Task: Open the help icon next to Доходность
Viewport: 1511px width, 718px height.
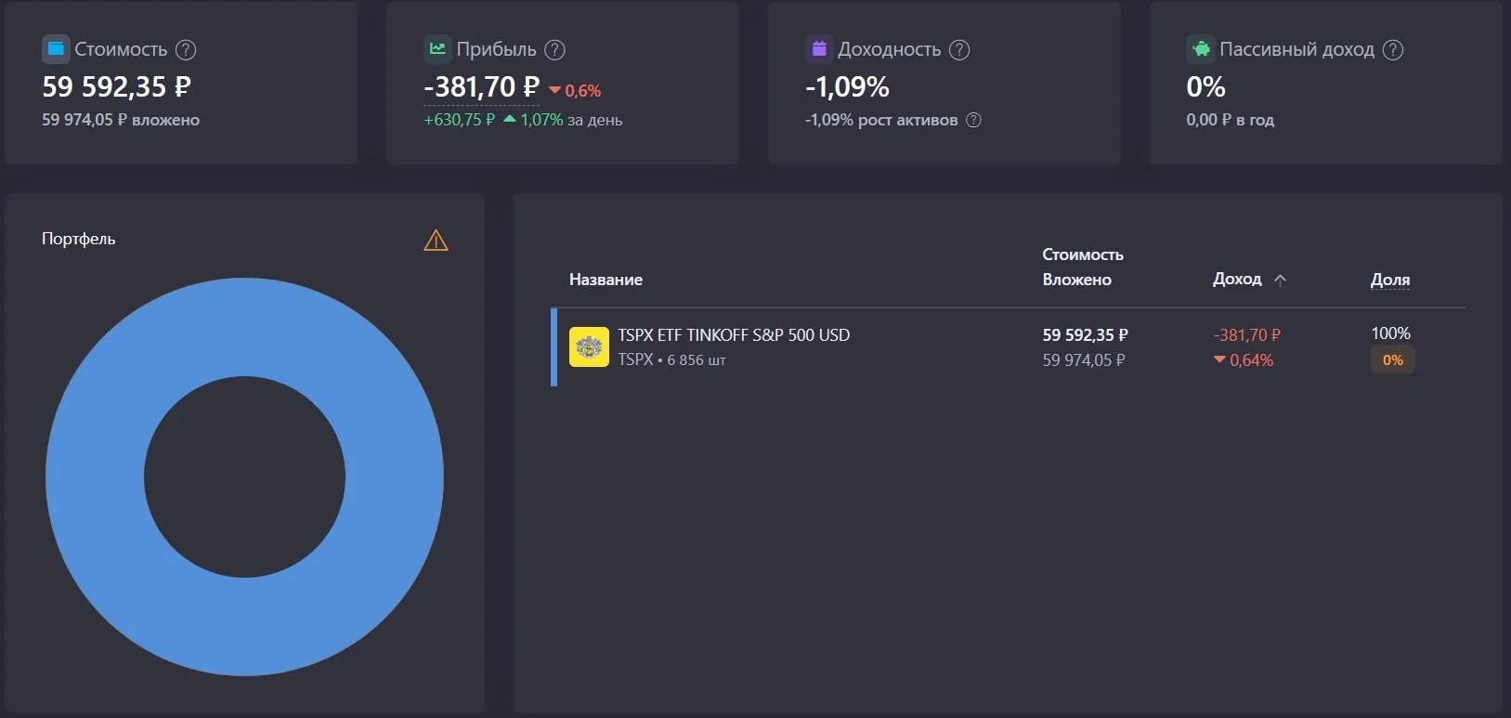Action: tap(959, 50)
